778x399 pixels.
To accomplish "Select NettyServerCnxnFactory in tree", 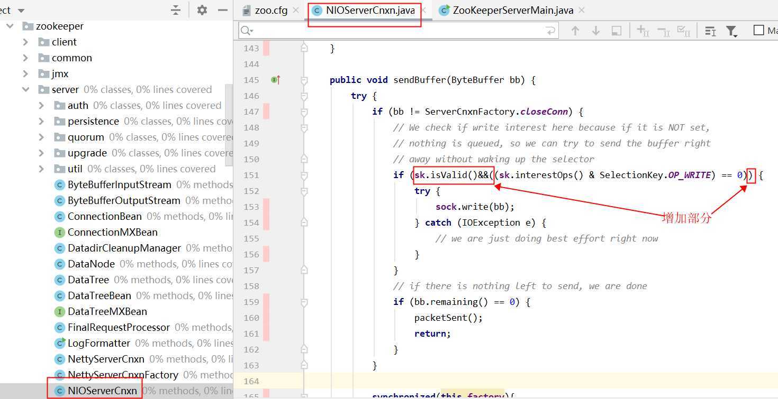I will (x=123, y=375).
